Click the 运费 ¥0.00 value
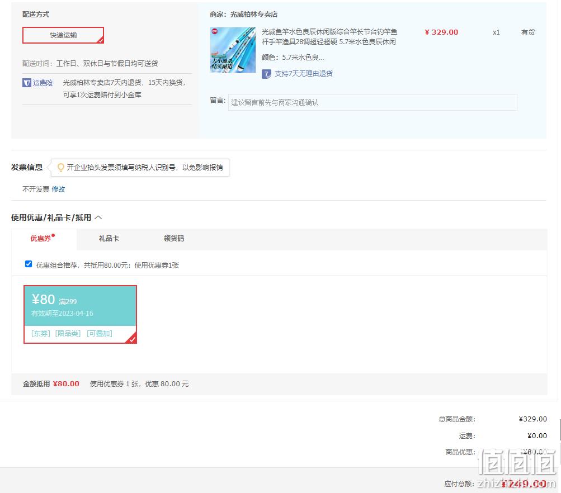561x493 pixels. 537,435
